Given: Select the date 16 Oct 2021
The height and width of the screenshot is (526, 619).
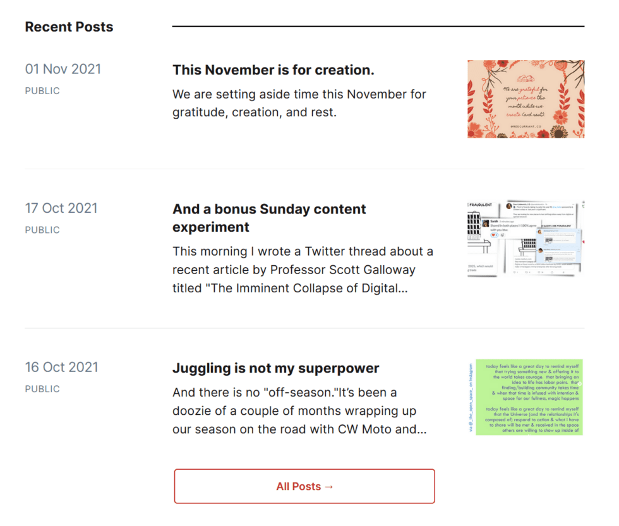Looking at the screenshot, I should point(61,367).
